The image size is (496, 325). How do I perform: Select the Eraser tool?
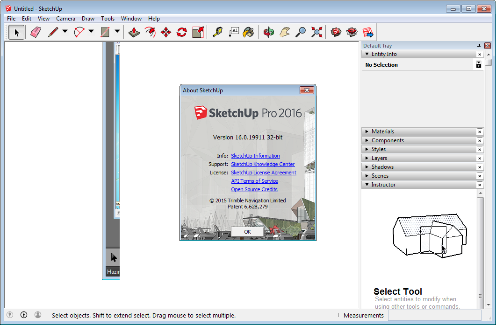36,32
